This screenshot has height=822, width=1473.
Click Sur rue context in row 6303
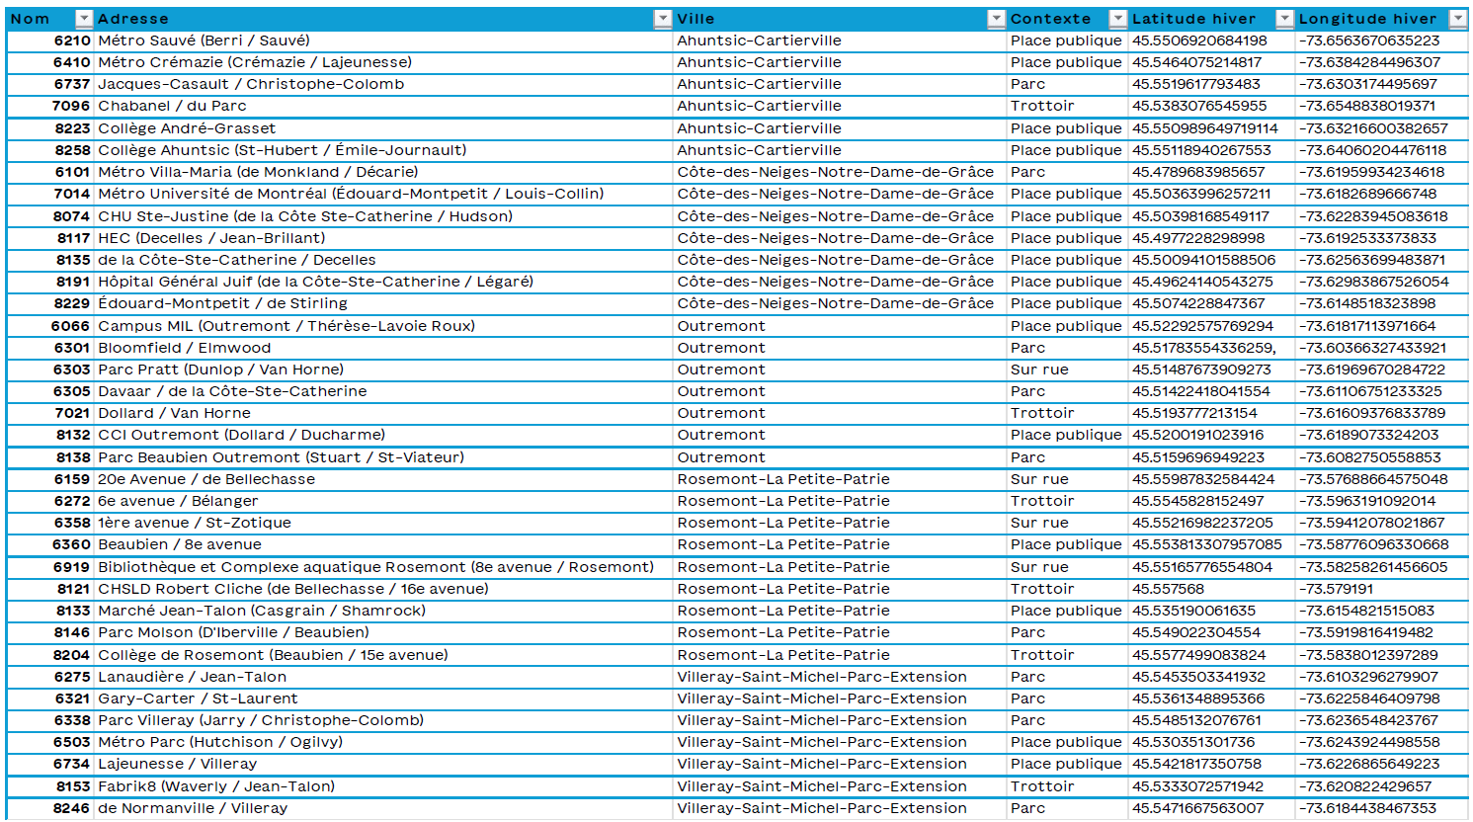1067,370
